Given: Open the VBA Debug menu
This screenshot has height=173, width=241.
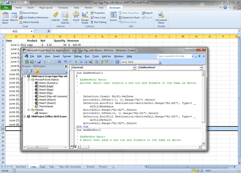Looking at the screenshot, I should pos(78,57).
